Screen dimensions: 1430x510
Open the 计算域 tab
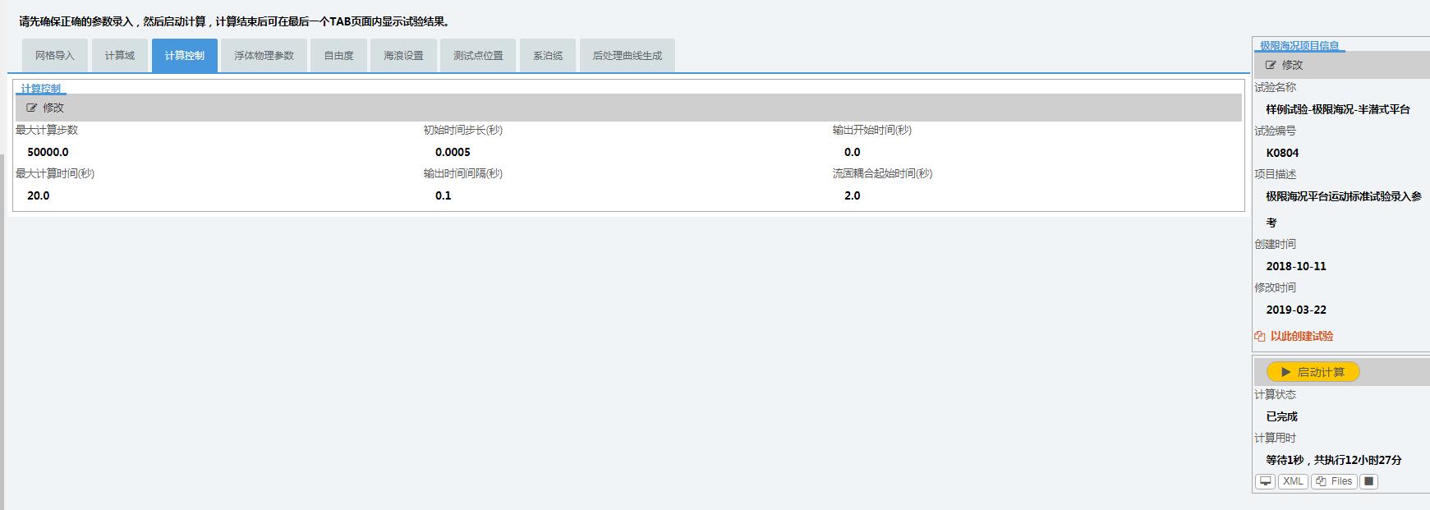click(x=119, y=56)
